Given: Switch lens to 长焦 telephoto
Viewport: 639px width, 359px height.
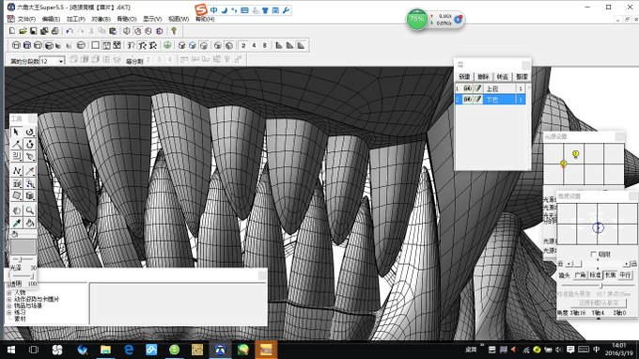Looking at the screenshot, I should click(x=610, y=275).
